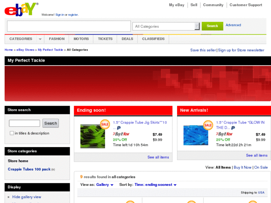Filter view by Buy It Now
The width and height of the screenshot is (271, 203).
pos(242,167)
